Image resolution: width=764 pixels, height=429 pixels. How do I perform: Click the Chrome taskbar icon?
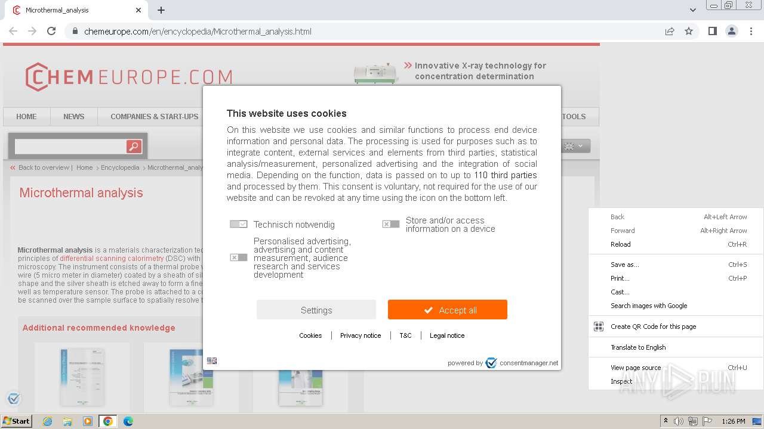click(107, 421)
